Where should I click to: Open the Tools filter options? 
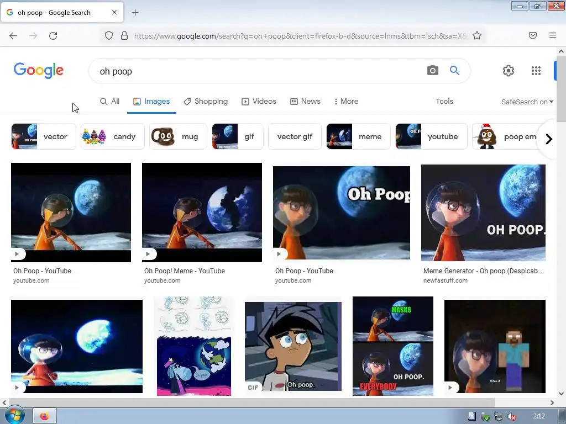click(x=444, y=102)
